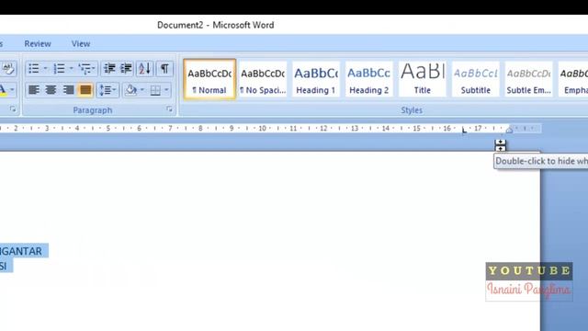Apply numbered list formatting
Image resolution: width=588 pixels, height=331 pixels.
tap(59, 69)
